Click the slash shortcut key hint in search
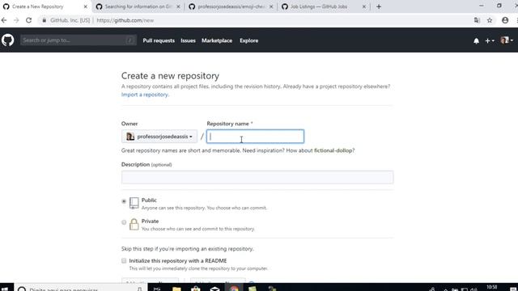518x291 pixels. (130, 40)
